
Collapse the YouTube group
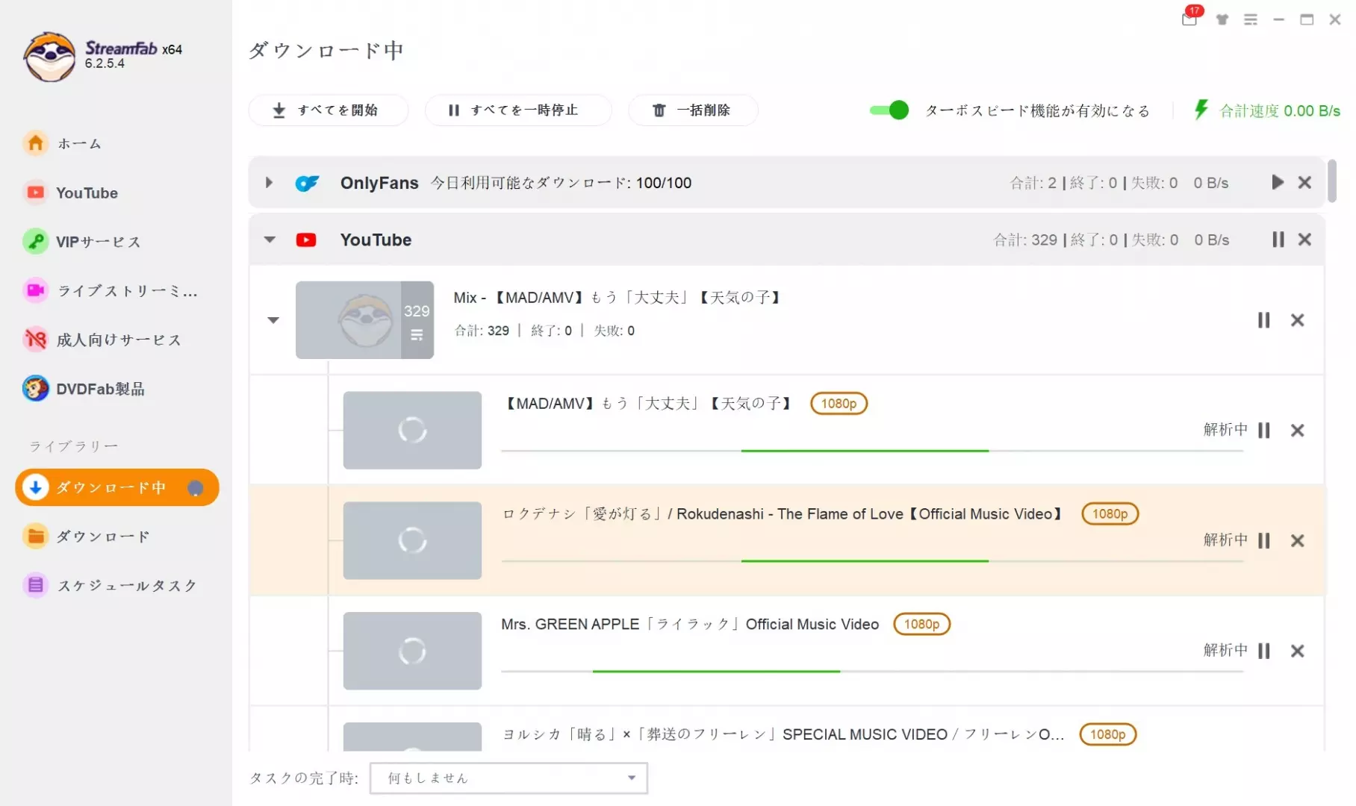(x=270, y=240)
